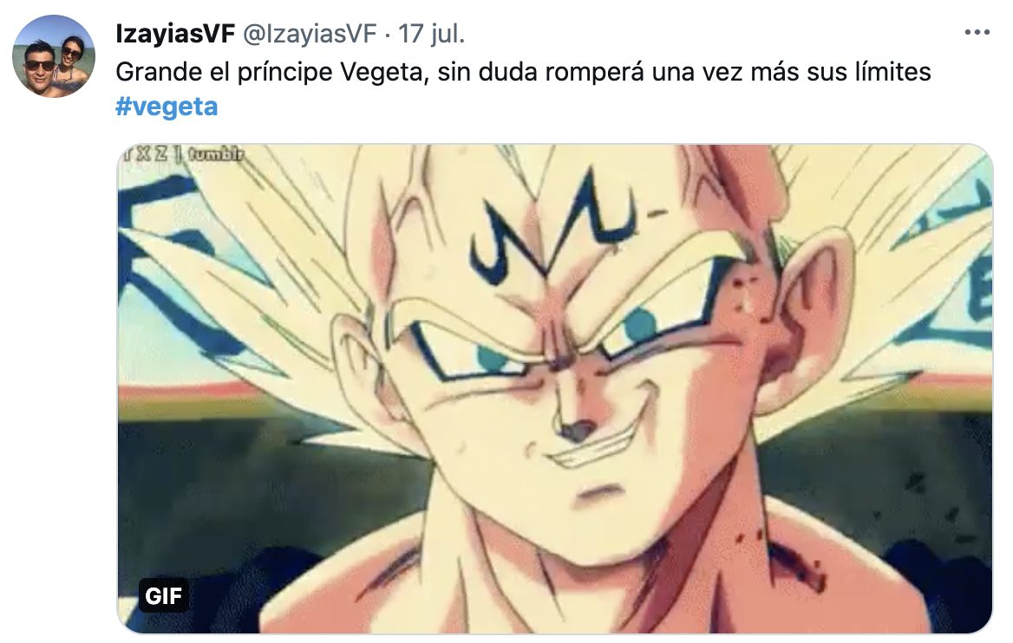Open the bold IzayiasVF display name
The width and height of the screenshot is (1013, 643).
[x=175, y=34]
